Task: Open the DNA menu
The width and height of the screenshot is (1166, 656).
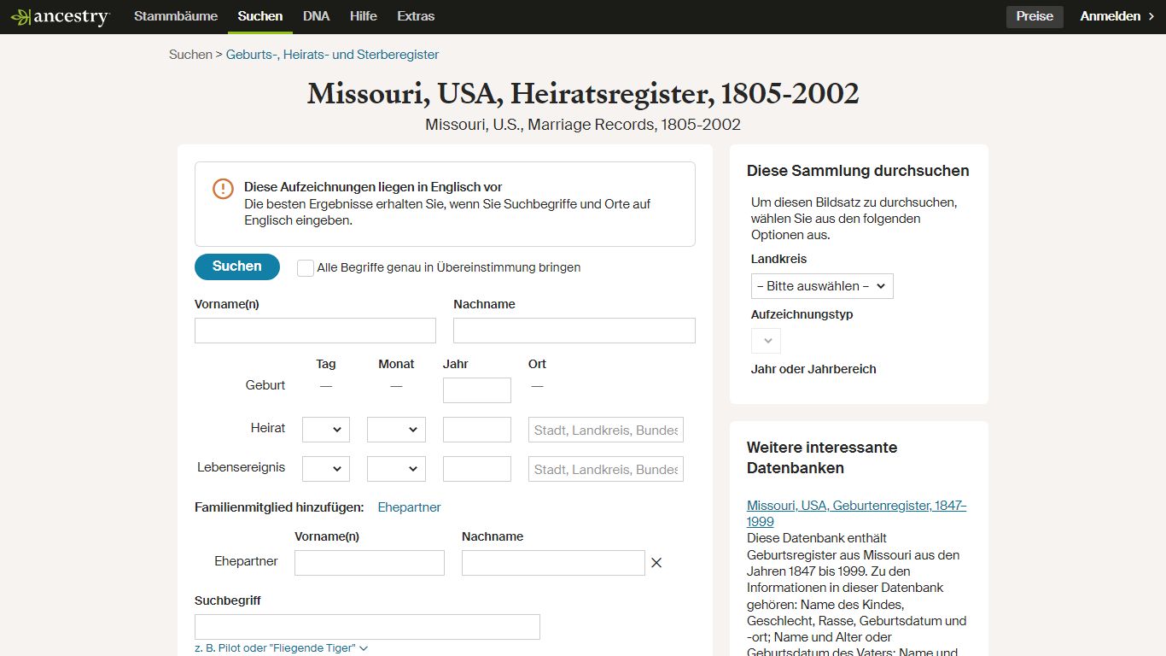Action: click(x=316, y=16)
